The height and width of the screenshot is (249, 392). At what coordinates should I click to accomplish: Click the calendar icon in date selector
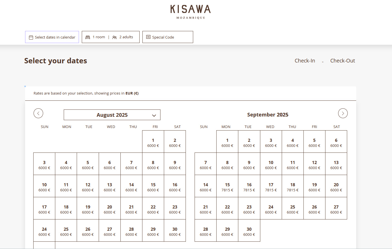tap(31, 37)
